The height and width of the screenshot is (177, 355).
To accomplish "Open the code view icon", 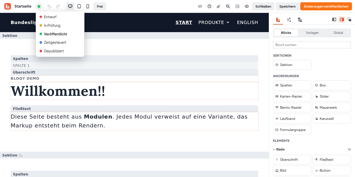I will coord(200,6).
